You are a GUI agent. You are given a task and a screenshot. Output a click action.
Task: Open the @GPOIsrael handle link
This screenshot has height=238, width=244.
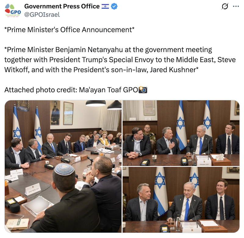pos(42,14)
